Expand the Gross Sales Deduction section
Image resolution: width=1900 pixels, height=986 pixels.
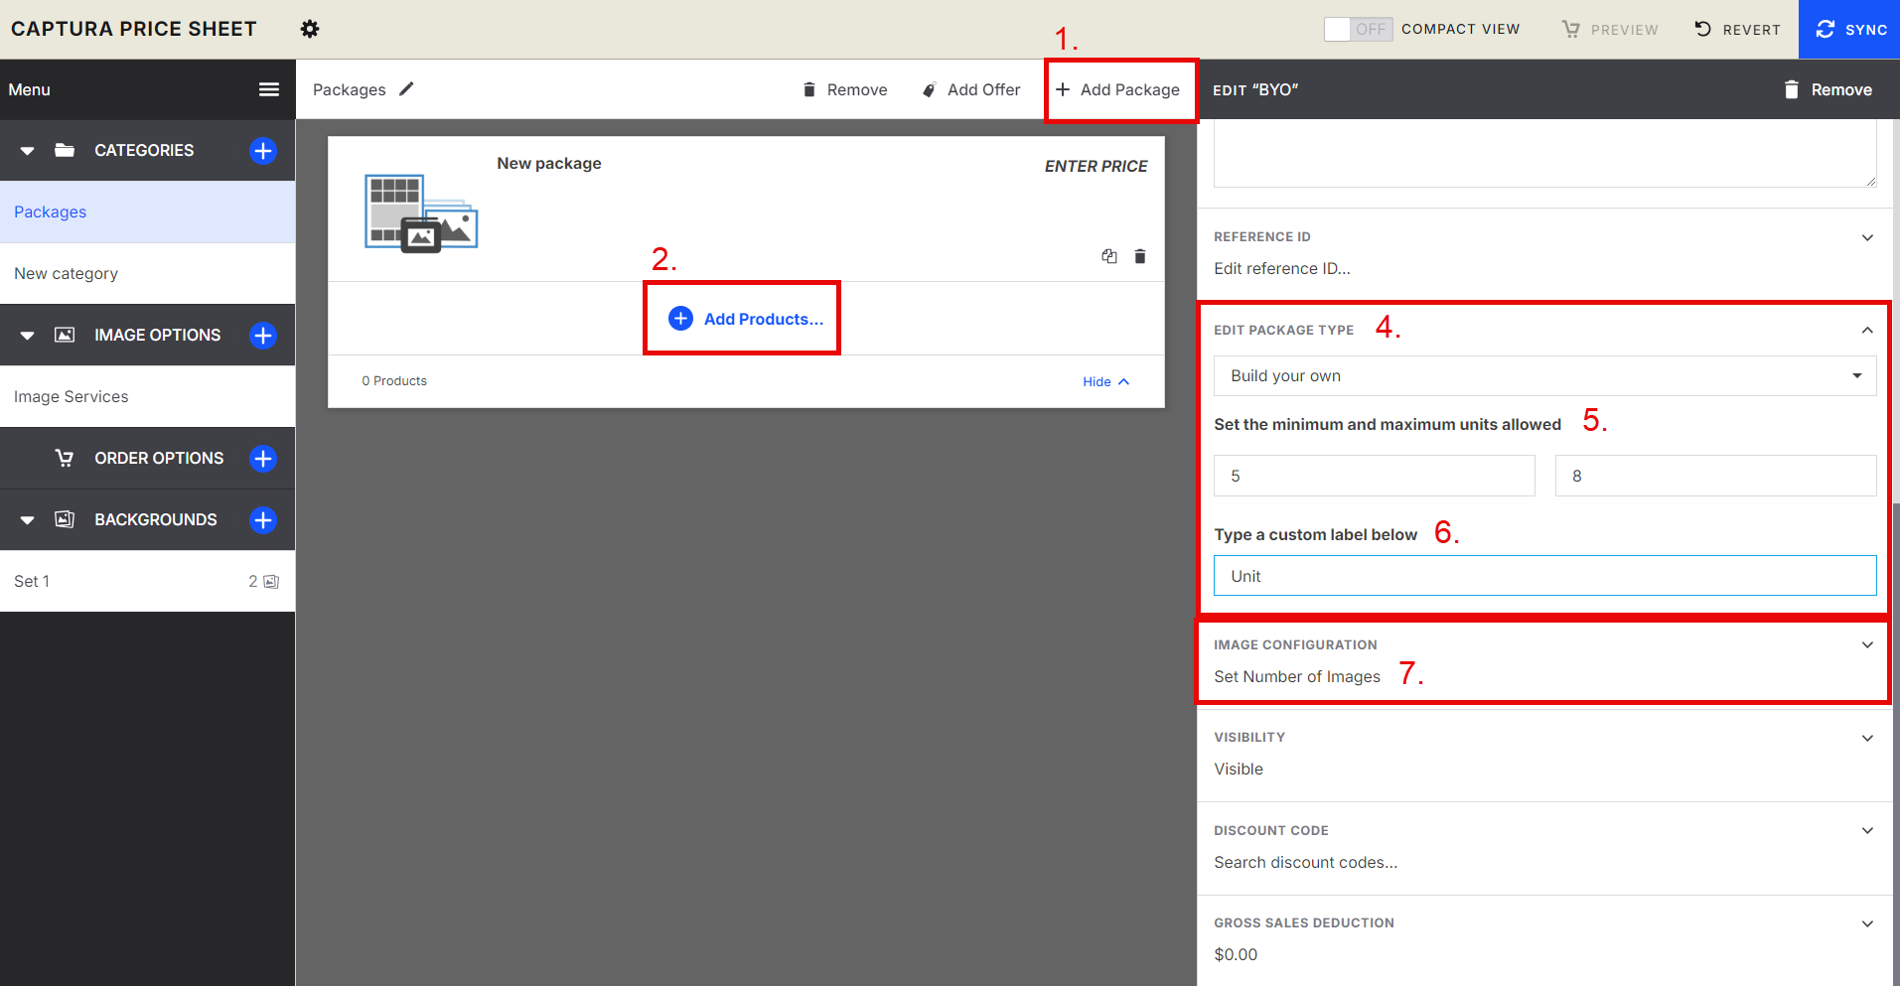1867,923
